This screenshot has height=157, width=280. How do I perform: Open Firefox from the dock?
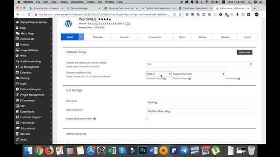(49, 150)
